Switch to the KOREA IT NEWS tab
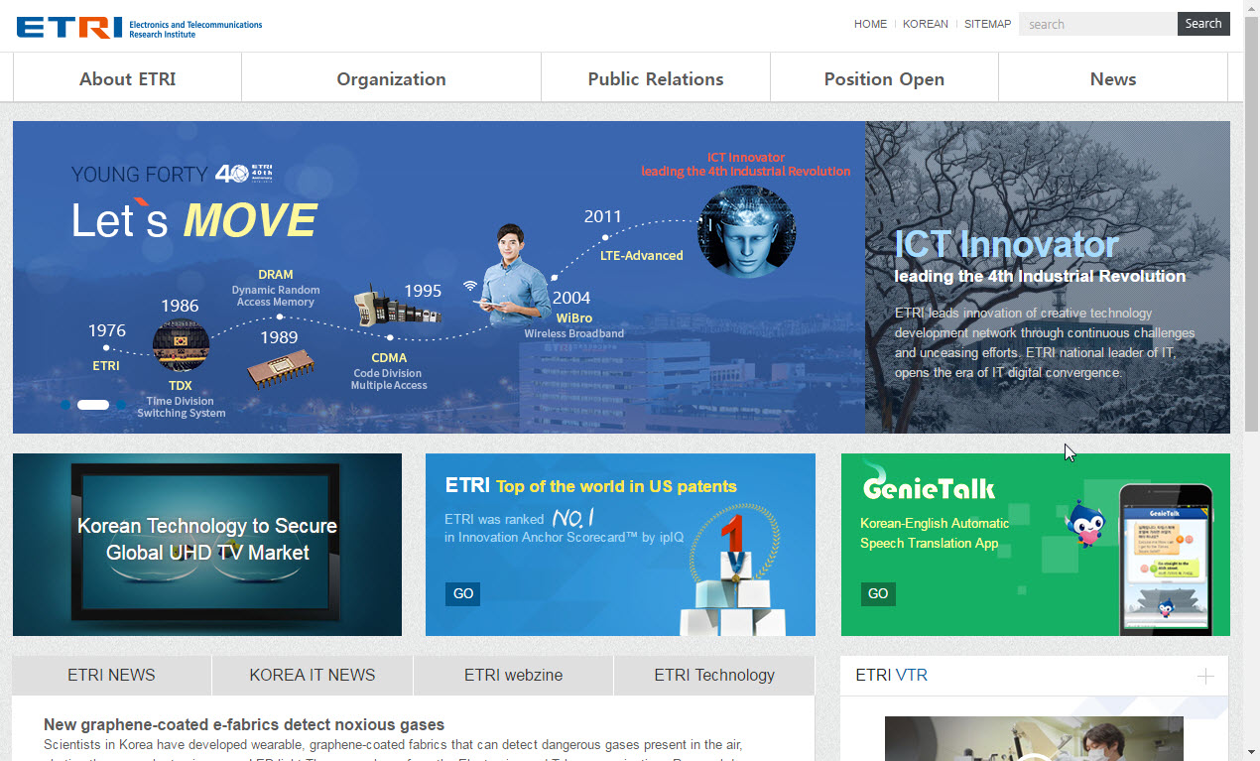 (x=312, y=676)
